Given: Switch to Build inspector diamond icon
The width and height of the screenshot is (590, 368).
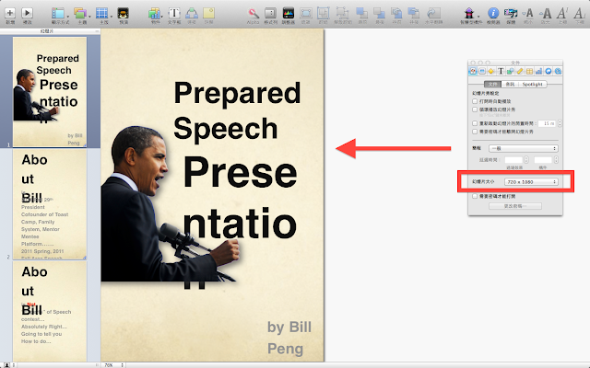Looking at the screenshot, I should [x=491, y=71].
